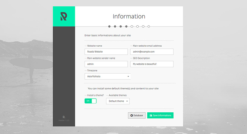Edit the SEO Description text field

[x=152, y=64]
